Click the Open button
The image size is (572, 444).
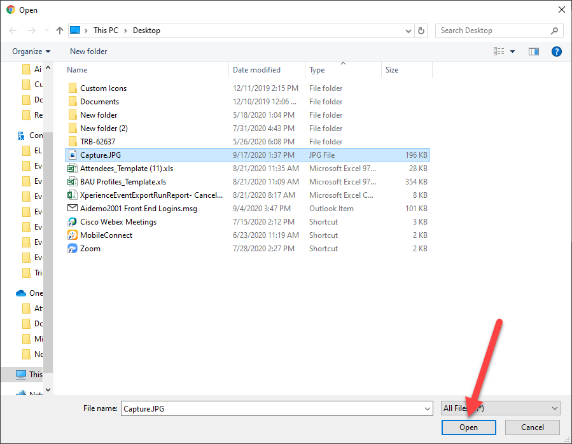click(x=468, y=427)
